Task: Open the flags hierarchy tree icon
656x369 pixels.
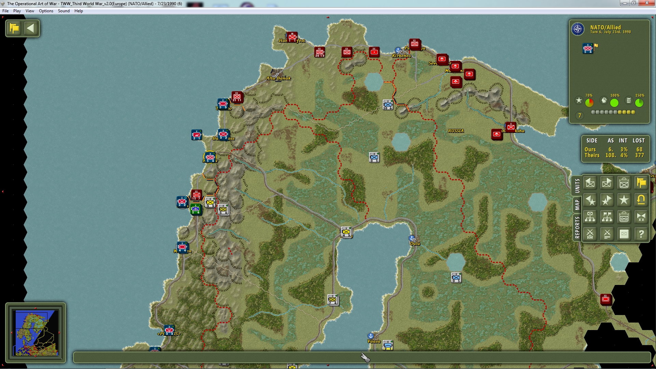Action: pos(607,217)
